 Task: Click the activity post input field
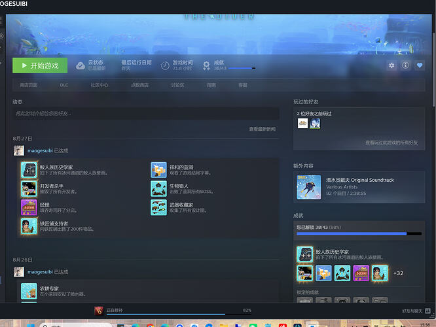pos(146,114)
